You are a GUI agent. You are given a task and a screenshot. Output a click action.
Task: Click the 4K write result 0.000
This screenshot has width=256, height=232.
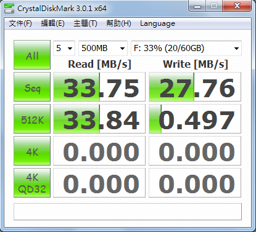(x=195, y=151)
